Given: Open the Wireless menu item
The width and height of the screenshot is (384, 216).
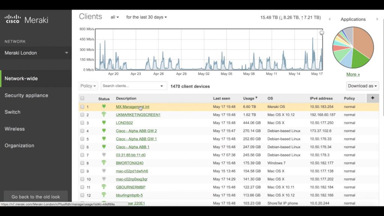Looking at the screenshot, I should click(15, 129).
